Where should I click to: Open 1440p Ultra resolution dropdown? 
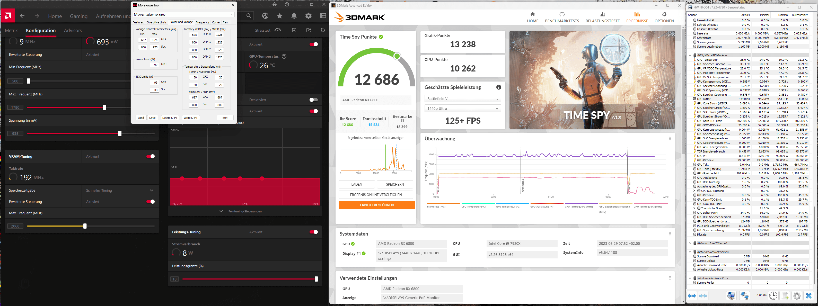coord(463,109)
